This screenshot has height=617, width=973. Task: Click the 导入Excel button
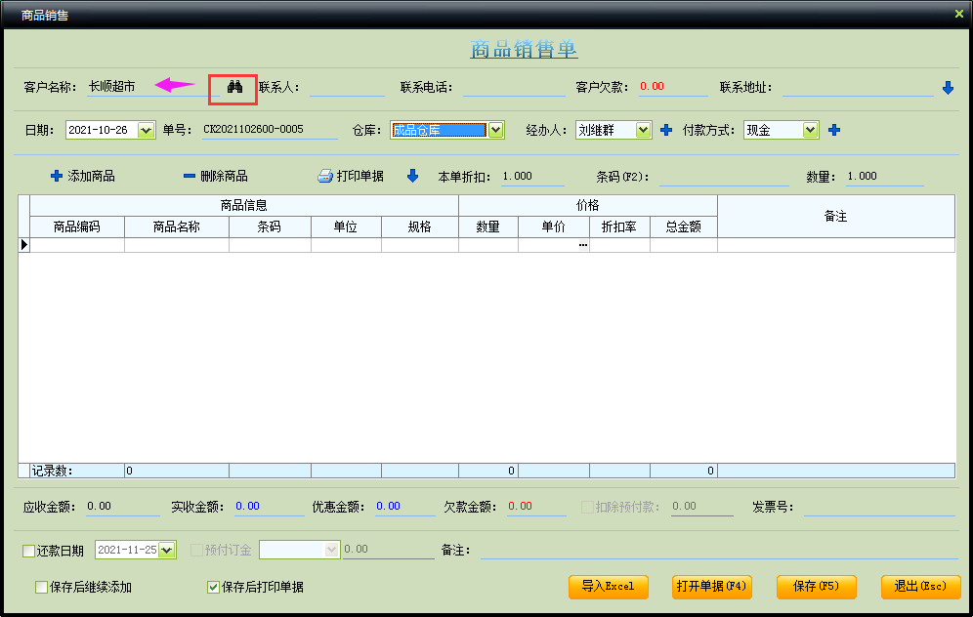point(608,587)
